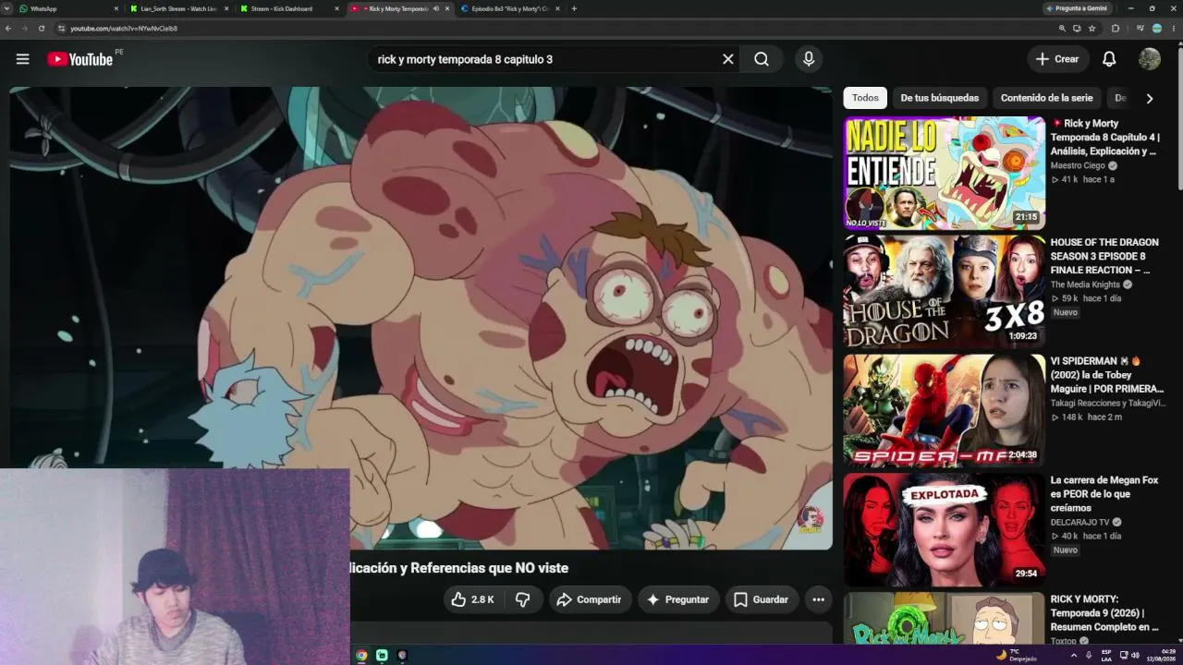Select the Todos filter chip

[865, 98]
